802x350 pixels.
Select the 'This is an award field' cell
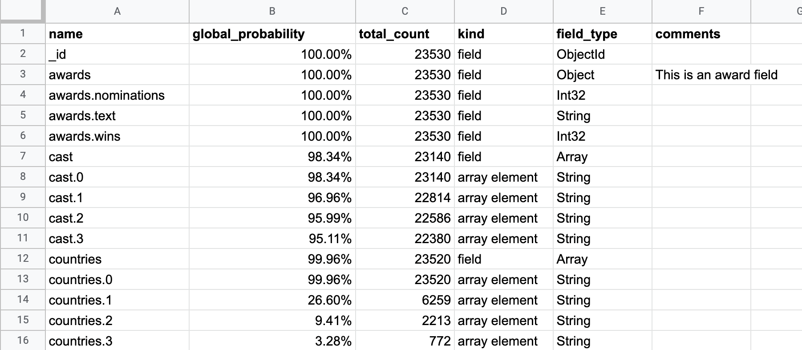(716, 75)
